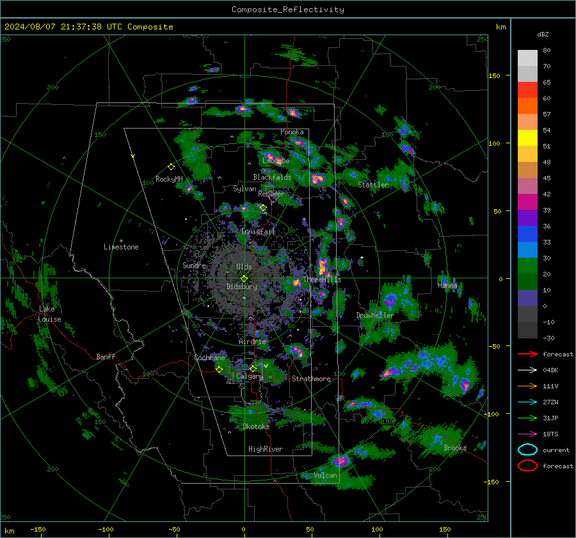Click the cyan current oval icon
The height and width of the screenshot is (538, 576).
click(x=527, y=450)
